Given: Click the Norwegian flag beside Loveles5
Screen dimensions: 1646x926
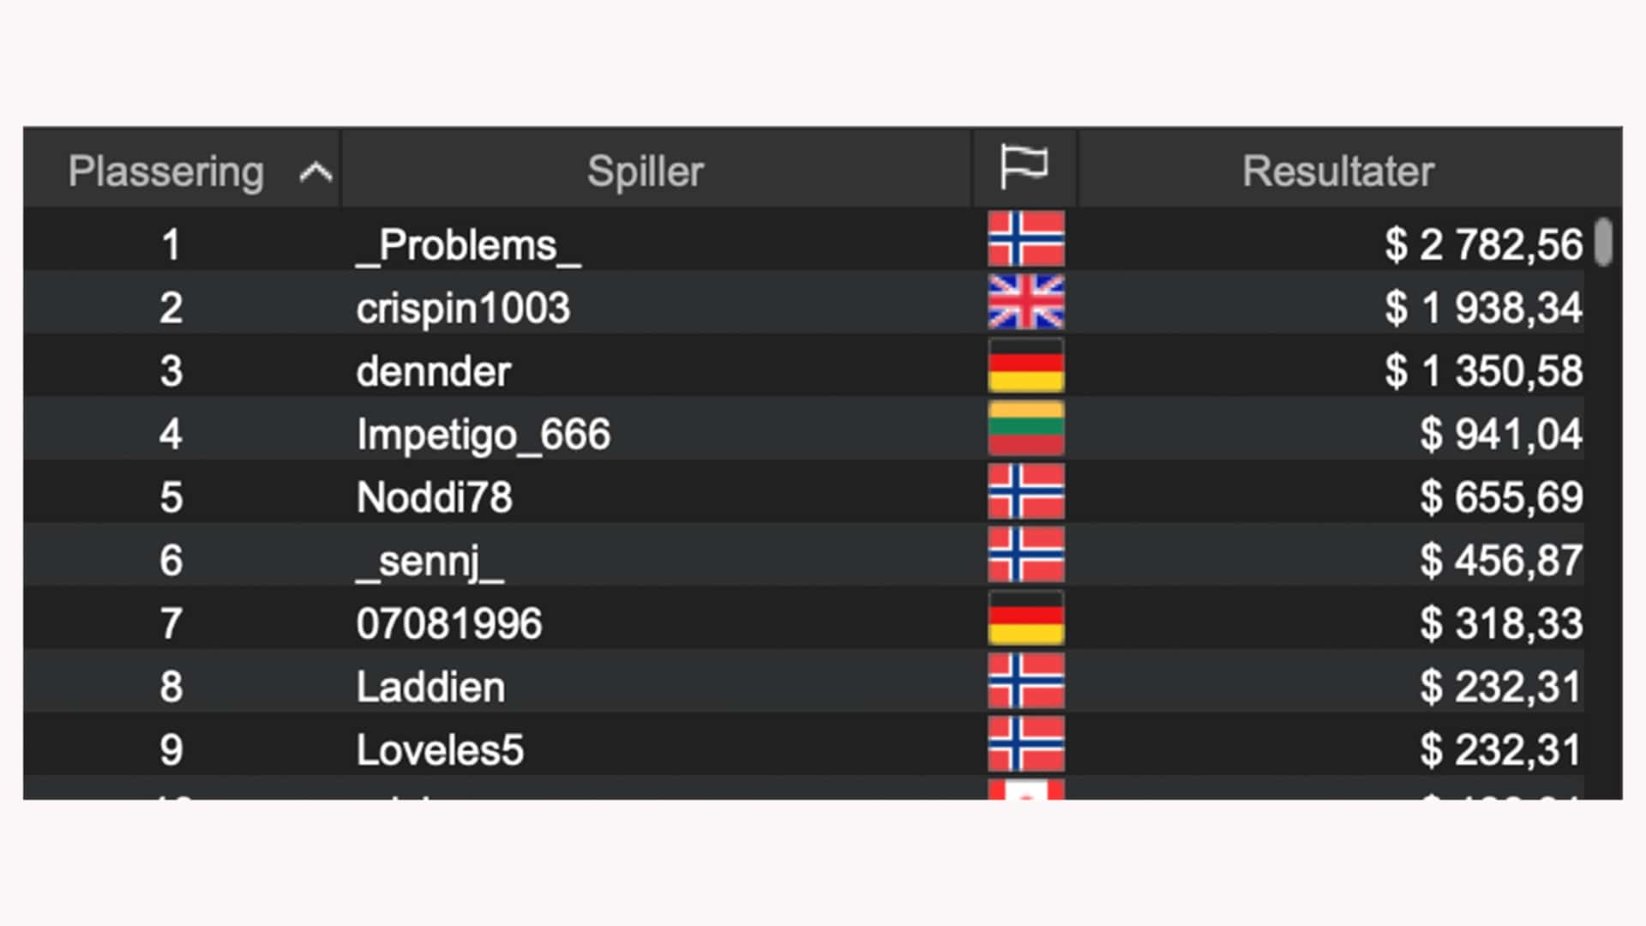Looking at the screenshot, I should click(x=1026, y=744).
